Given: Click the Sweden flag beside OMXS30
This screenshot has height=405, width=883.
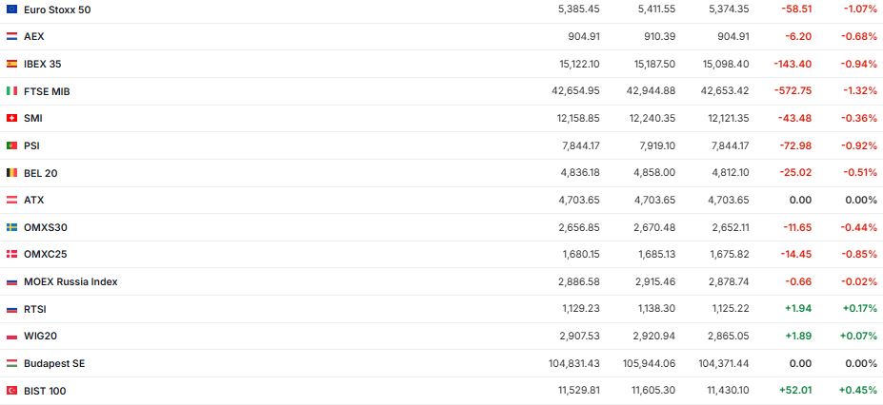Looking at the screenshot, I should coord(11,227).
